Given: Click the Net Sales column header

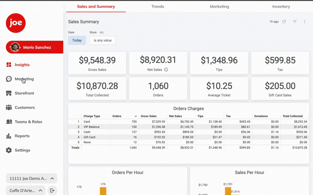Looking at the screenshot, I should click(x=175, y=116).
